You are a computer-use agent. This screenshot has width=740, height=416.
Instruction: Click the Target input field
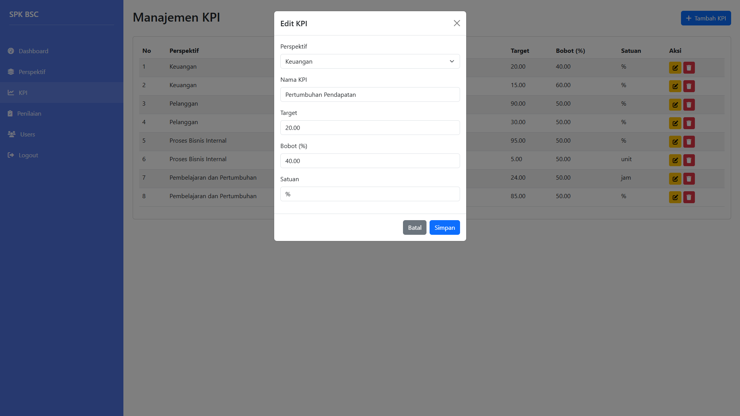pyautogui.click(x=370, y=128)
